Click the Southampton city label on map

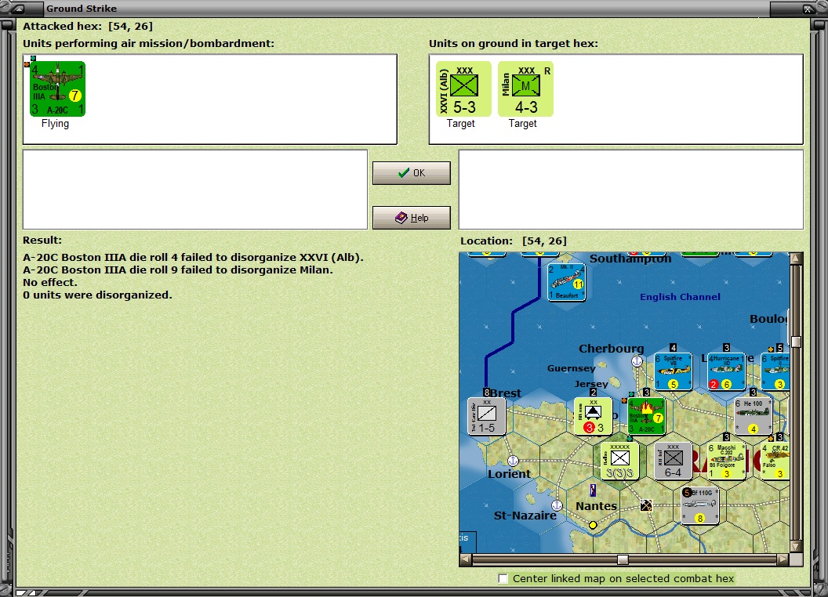(630, 259)
